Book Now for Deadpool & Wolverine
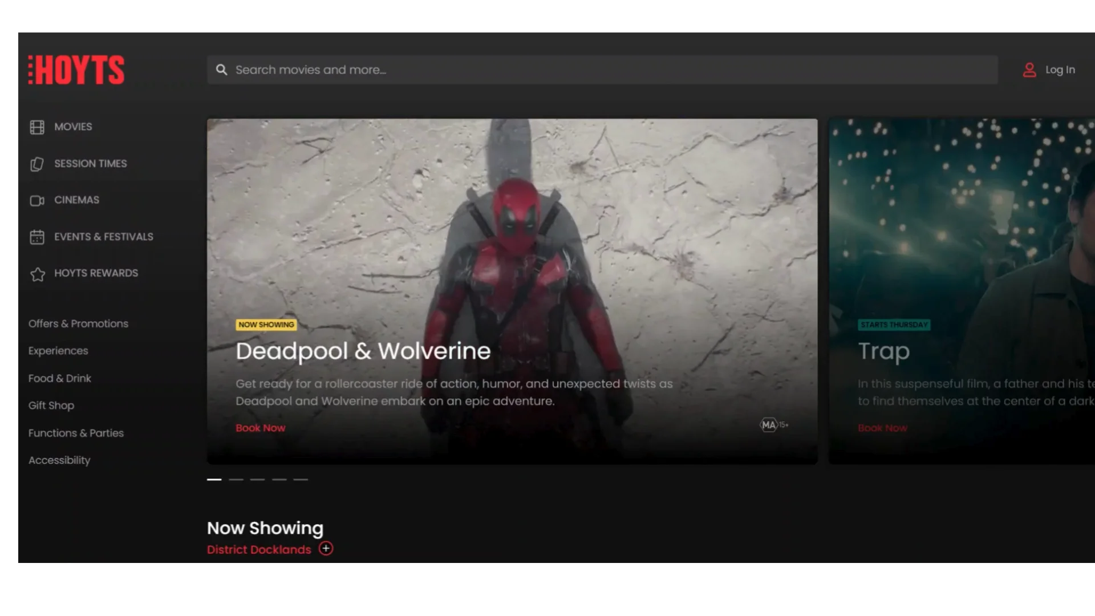This screenshot has height=616, width=1095. 261,428
